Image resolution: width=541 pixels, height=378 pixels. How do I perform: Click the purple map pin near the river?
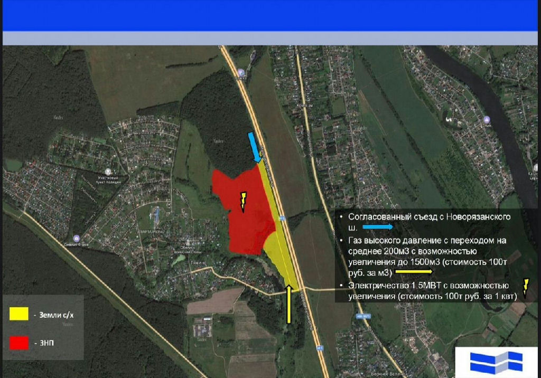pos(486,120)
